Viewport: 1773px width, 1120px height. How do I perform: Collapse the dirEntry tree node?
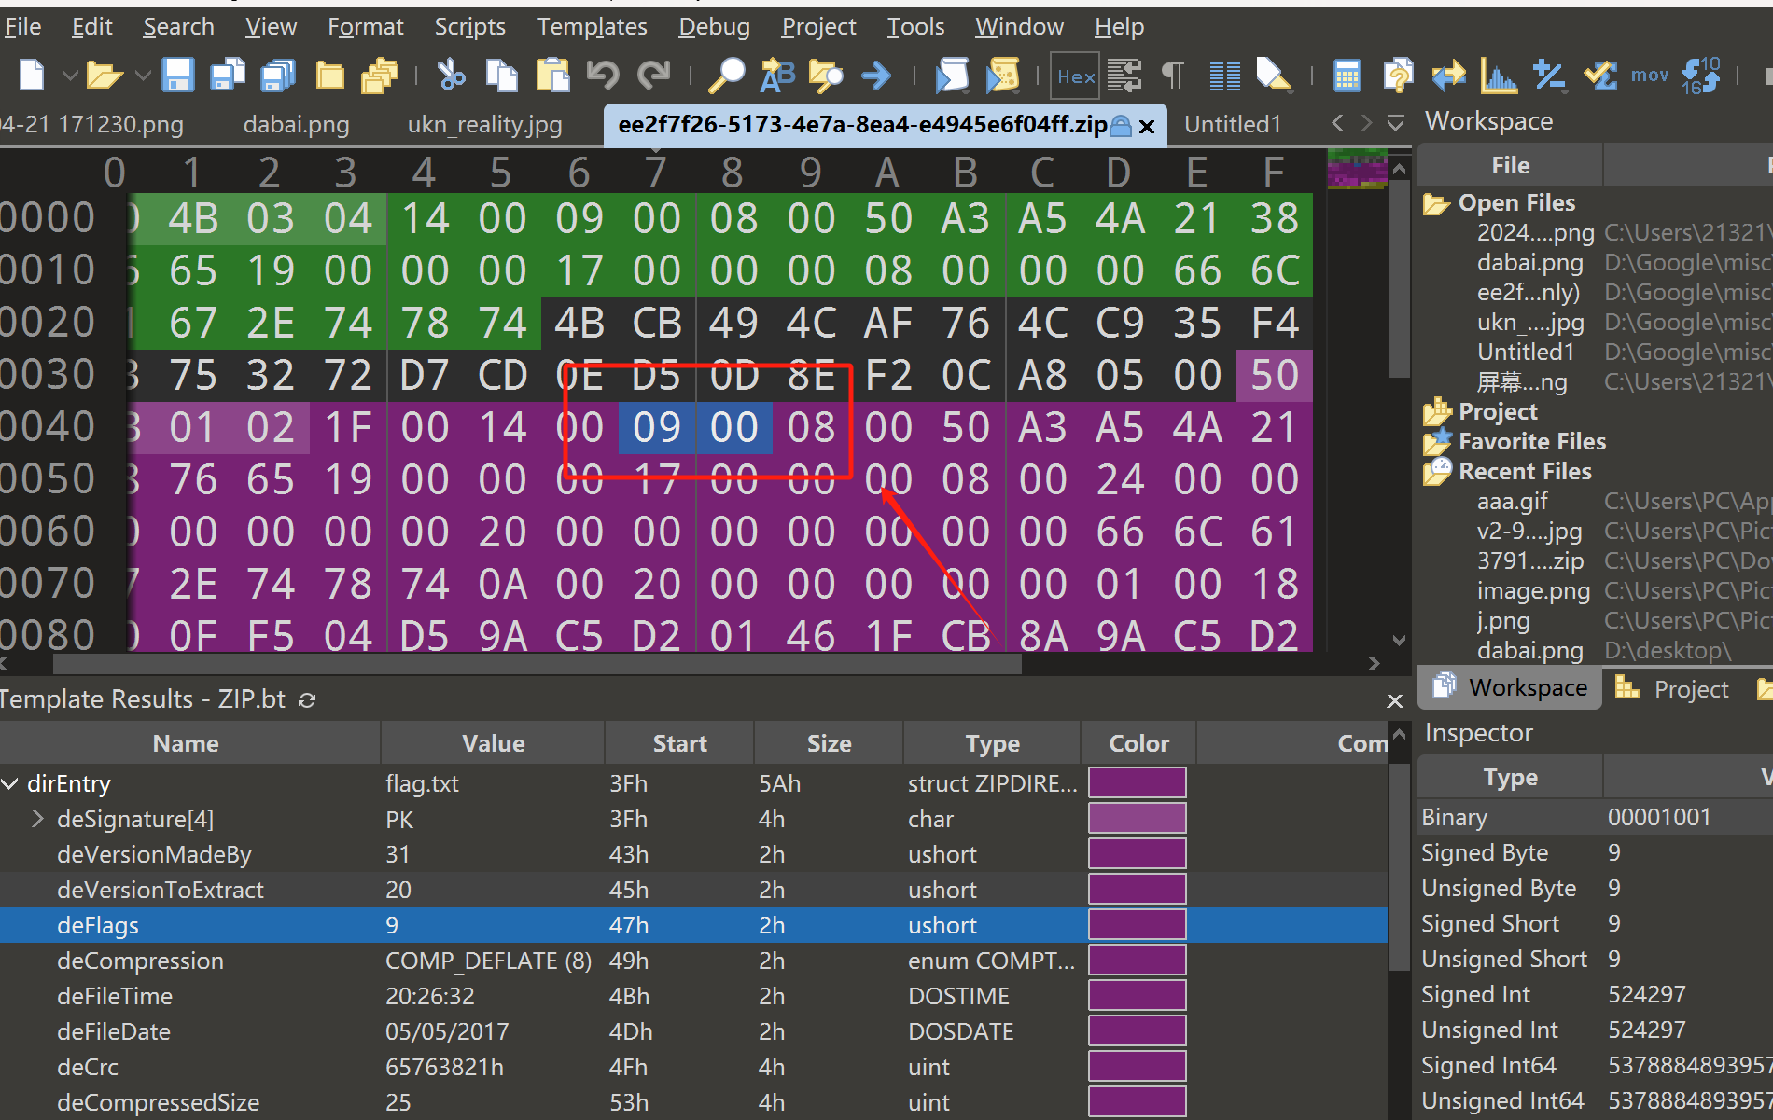pos(10,784)
